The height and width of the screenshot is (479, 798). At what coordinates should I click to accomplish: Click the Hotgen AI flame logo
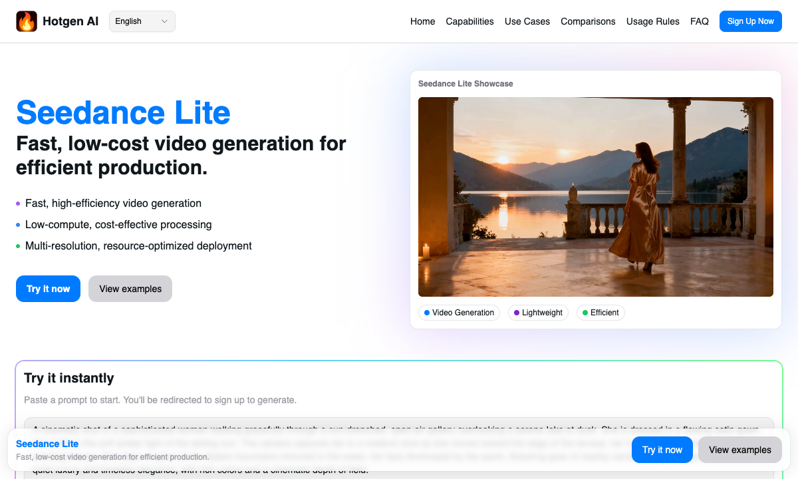pyautogui.click(x=27, y=21)
